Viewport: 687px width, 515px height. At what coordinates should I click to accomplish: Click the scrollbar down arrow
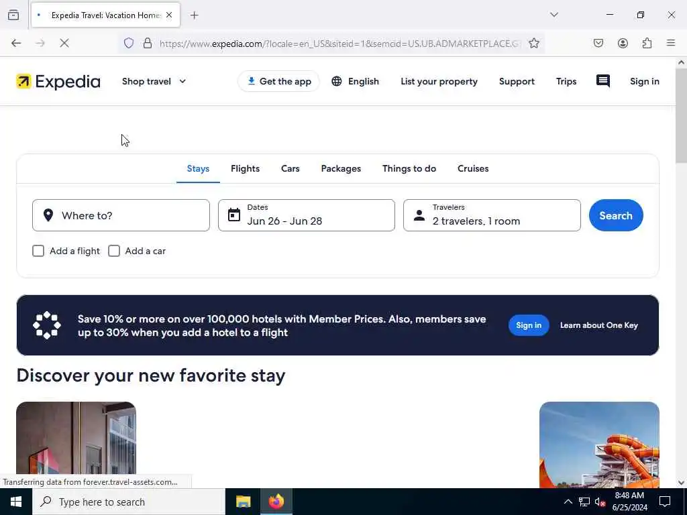[x=681, y=483]
